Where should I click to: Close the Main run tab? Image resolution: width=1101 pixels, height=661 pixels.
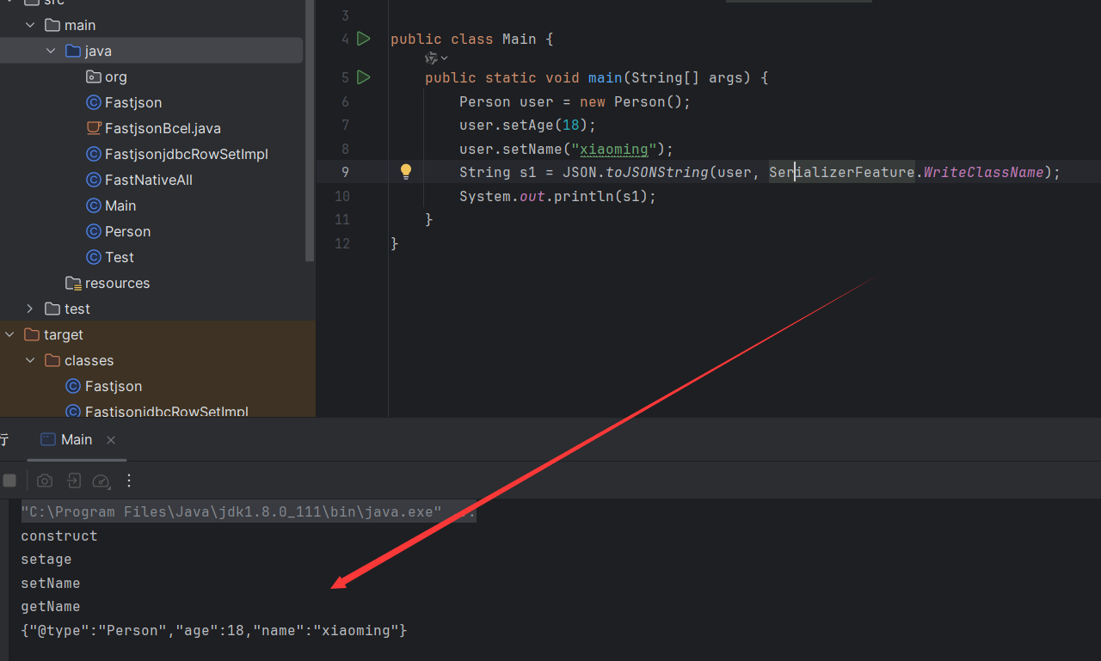coord(111,439)
